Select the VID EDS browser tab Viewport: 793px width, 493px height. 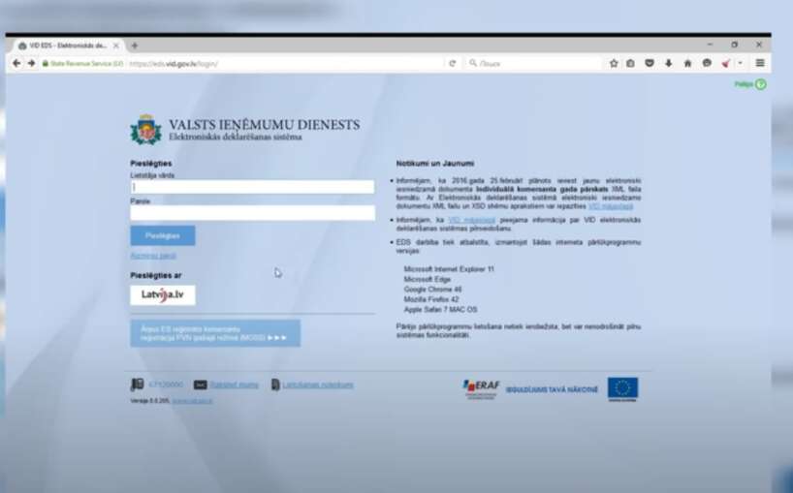[64, 46]
